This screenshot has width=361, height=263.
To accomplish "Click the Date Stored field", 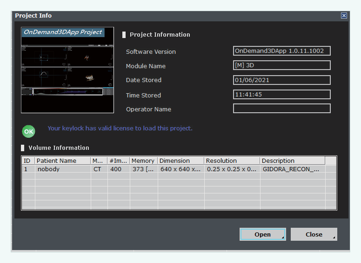I will coord(282,80).
